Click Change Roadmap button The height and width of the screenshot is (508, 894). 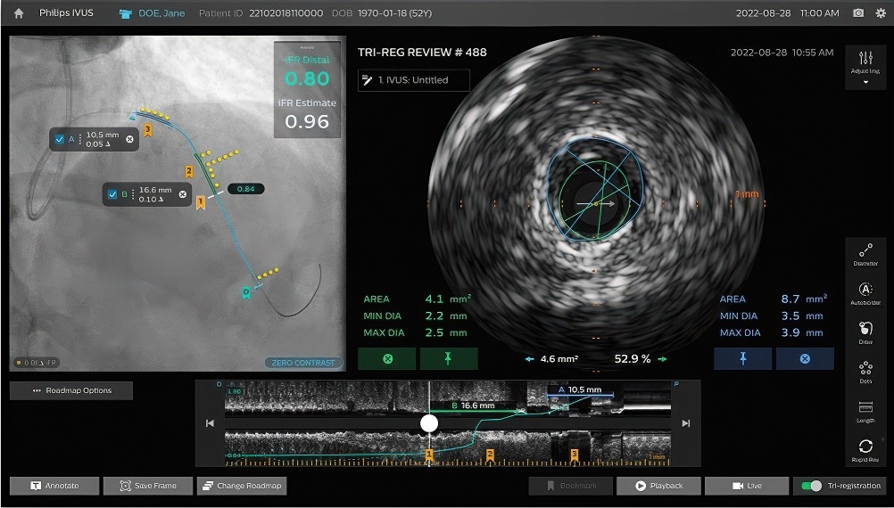click(x=242, y=486)
